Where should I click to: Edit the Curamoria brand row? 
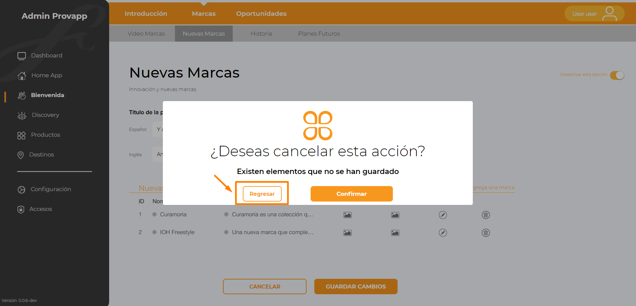pyautogui.click(x=443, y=215)
